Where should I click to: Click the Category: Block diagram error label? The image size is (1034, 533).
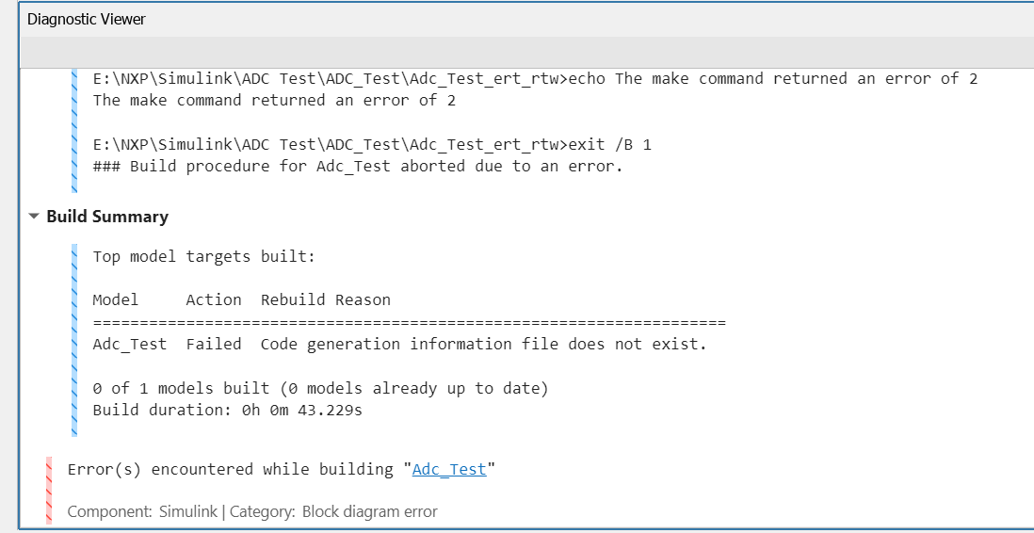pyautogui.click(x=333, y=512)
